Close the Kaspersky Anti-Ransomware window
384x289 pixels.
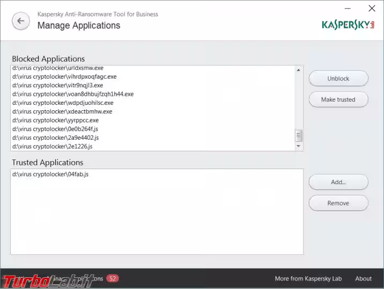pyautogui.click(x=372, y=9)
